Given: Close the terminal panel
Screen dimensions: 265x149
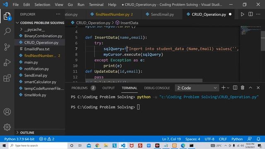Looking at the screenshot, I should click(258, 88).
